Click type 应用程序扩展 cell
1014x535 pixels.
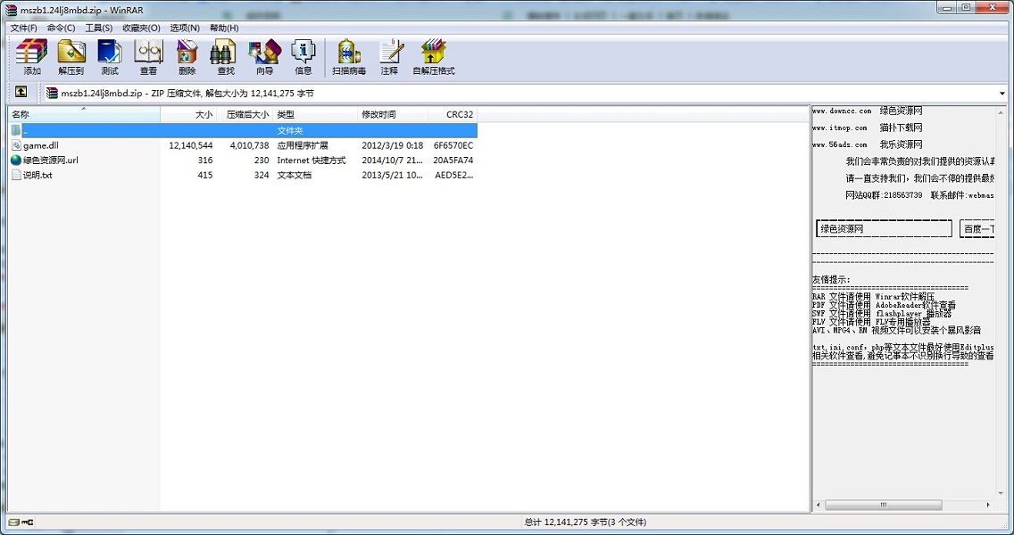[x=303, y=145]
